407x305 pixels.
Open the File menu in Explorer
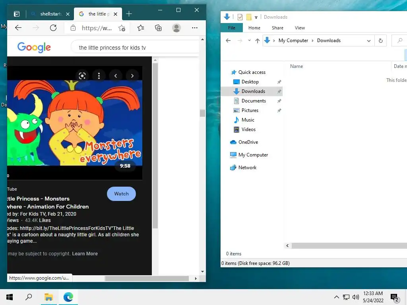[x=232, y=28]
